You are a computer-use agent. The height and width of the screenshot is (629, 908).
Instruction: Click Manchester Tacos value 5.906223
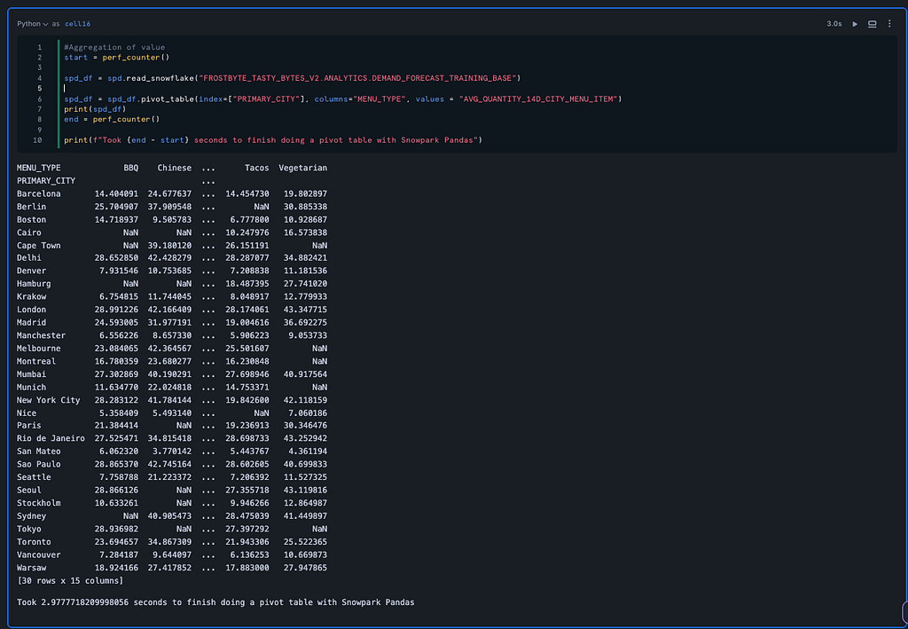[249, 335]
